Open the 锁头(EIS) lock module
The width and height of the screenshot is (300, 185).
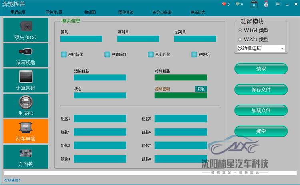click(x=26, y=30)
